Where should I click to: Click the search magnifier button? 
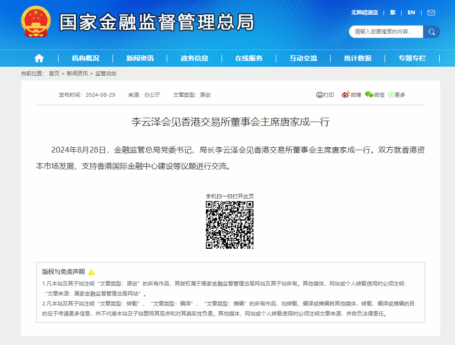pos(432,32)
